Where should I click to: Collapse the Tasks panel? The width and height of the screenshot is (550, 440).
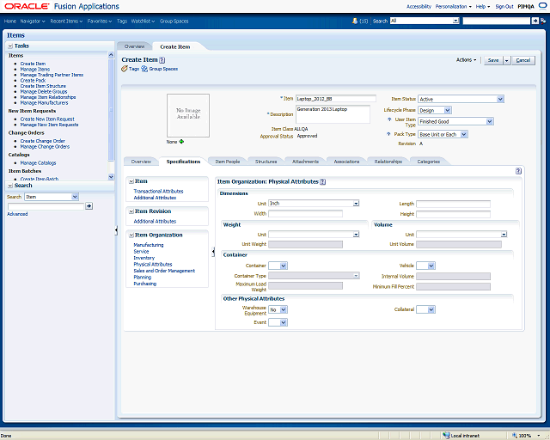[10, 46]
